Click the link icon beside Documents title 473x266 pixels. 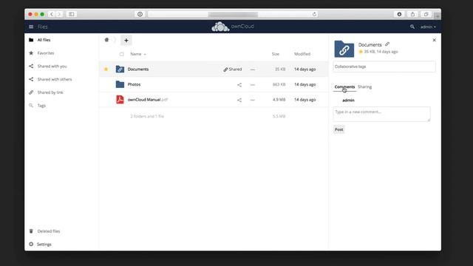tap(387, 44)
